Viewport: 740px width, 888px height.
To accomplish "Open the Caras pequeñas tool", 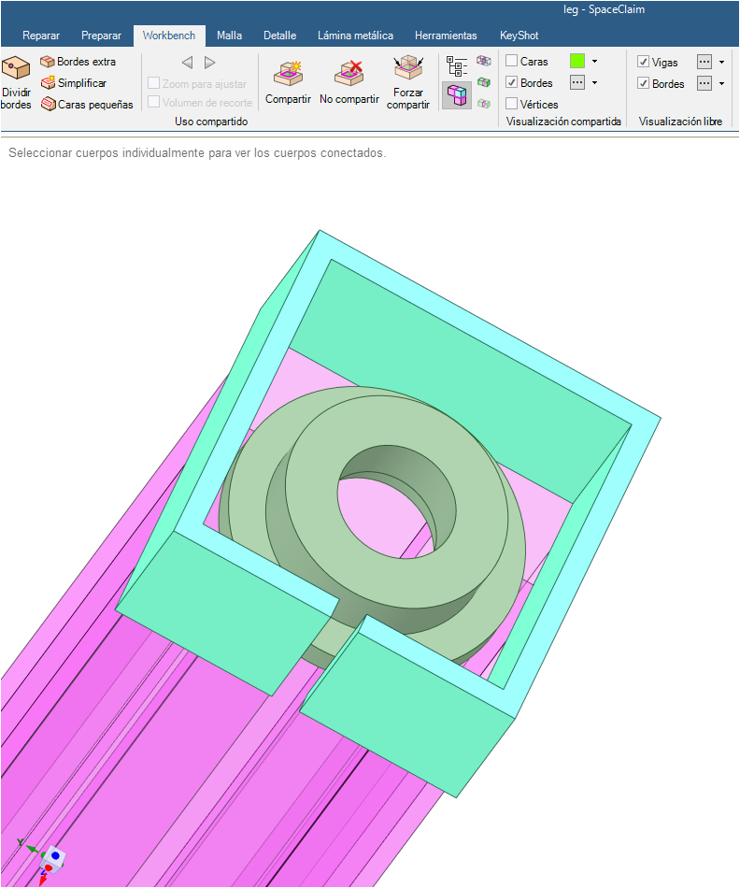I will [x=87, y=104].
